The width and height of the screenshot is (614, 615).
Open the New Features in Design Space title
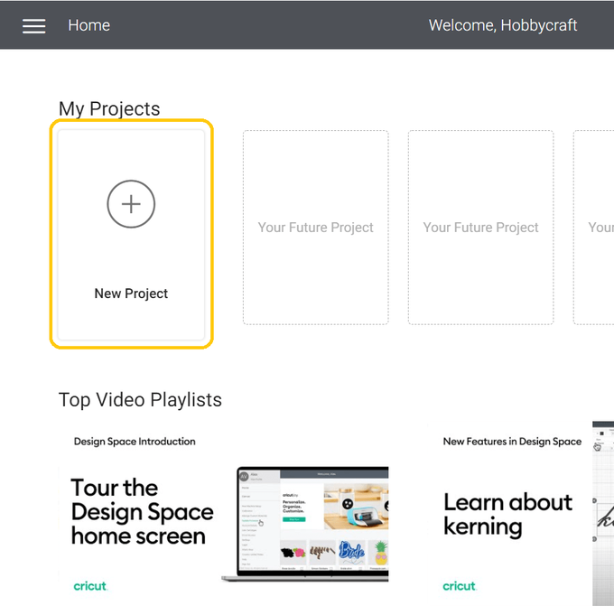tap(512, 442)
